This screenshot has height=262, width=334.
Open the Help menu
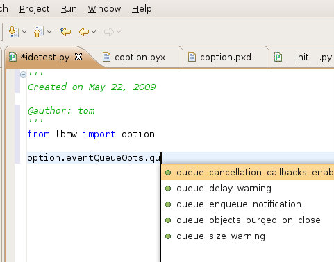[142, 9]
